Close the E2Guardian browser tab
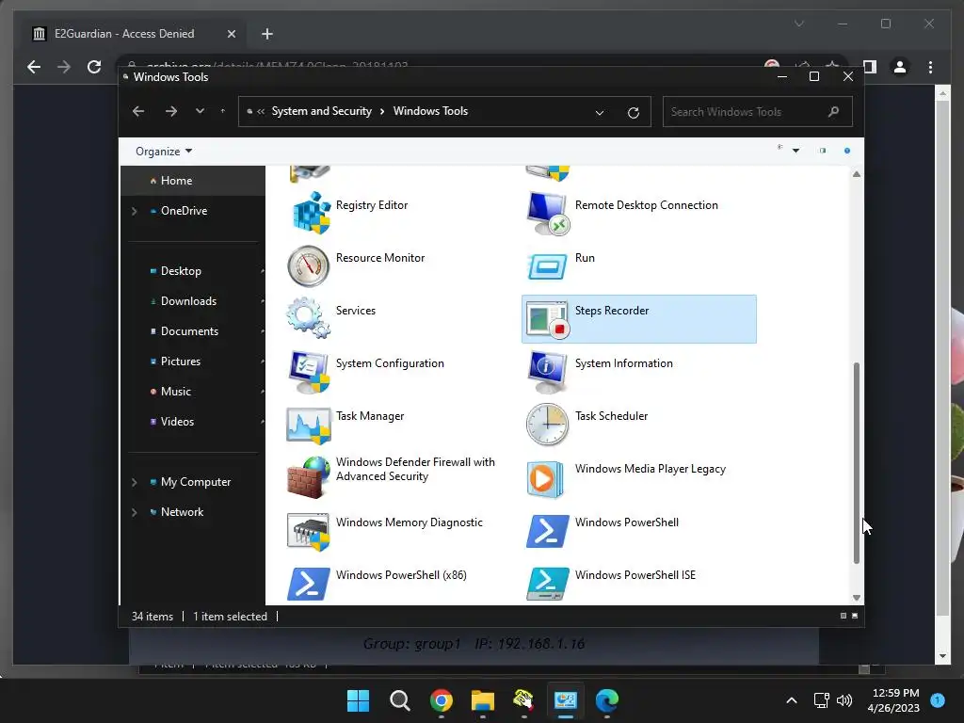This screenshot has height=723, width=964. click(x=232, y=34)
